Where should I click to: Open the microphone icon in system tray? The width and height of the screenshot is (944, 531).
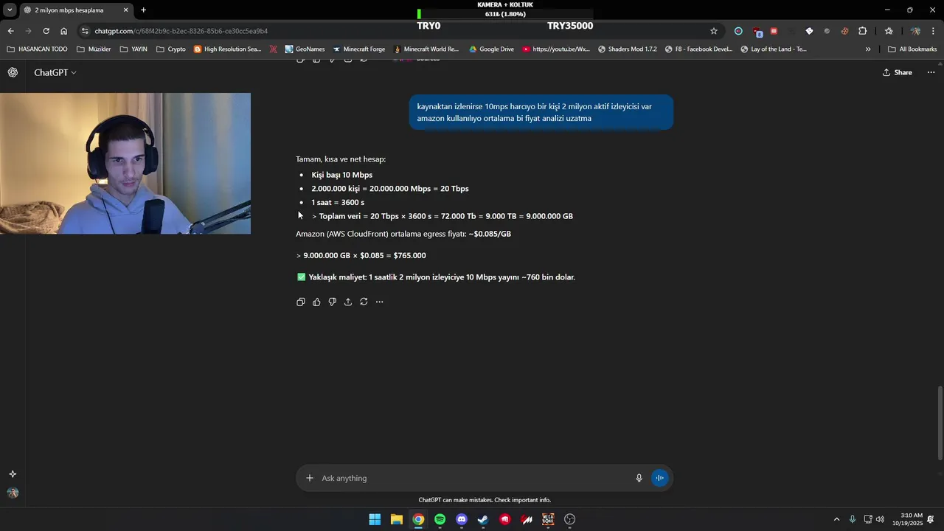pos(853,519)
